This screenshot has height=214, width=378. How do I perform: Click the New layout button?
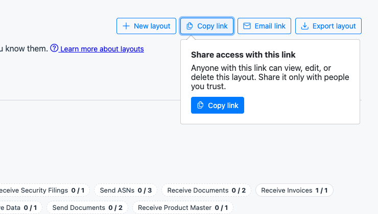pos(146,26)
